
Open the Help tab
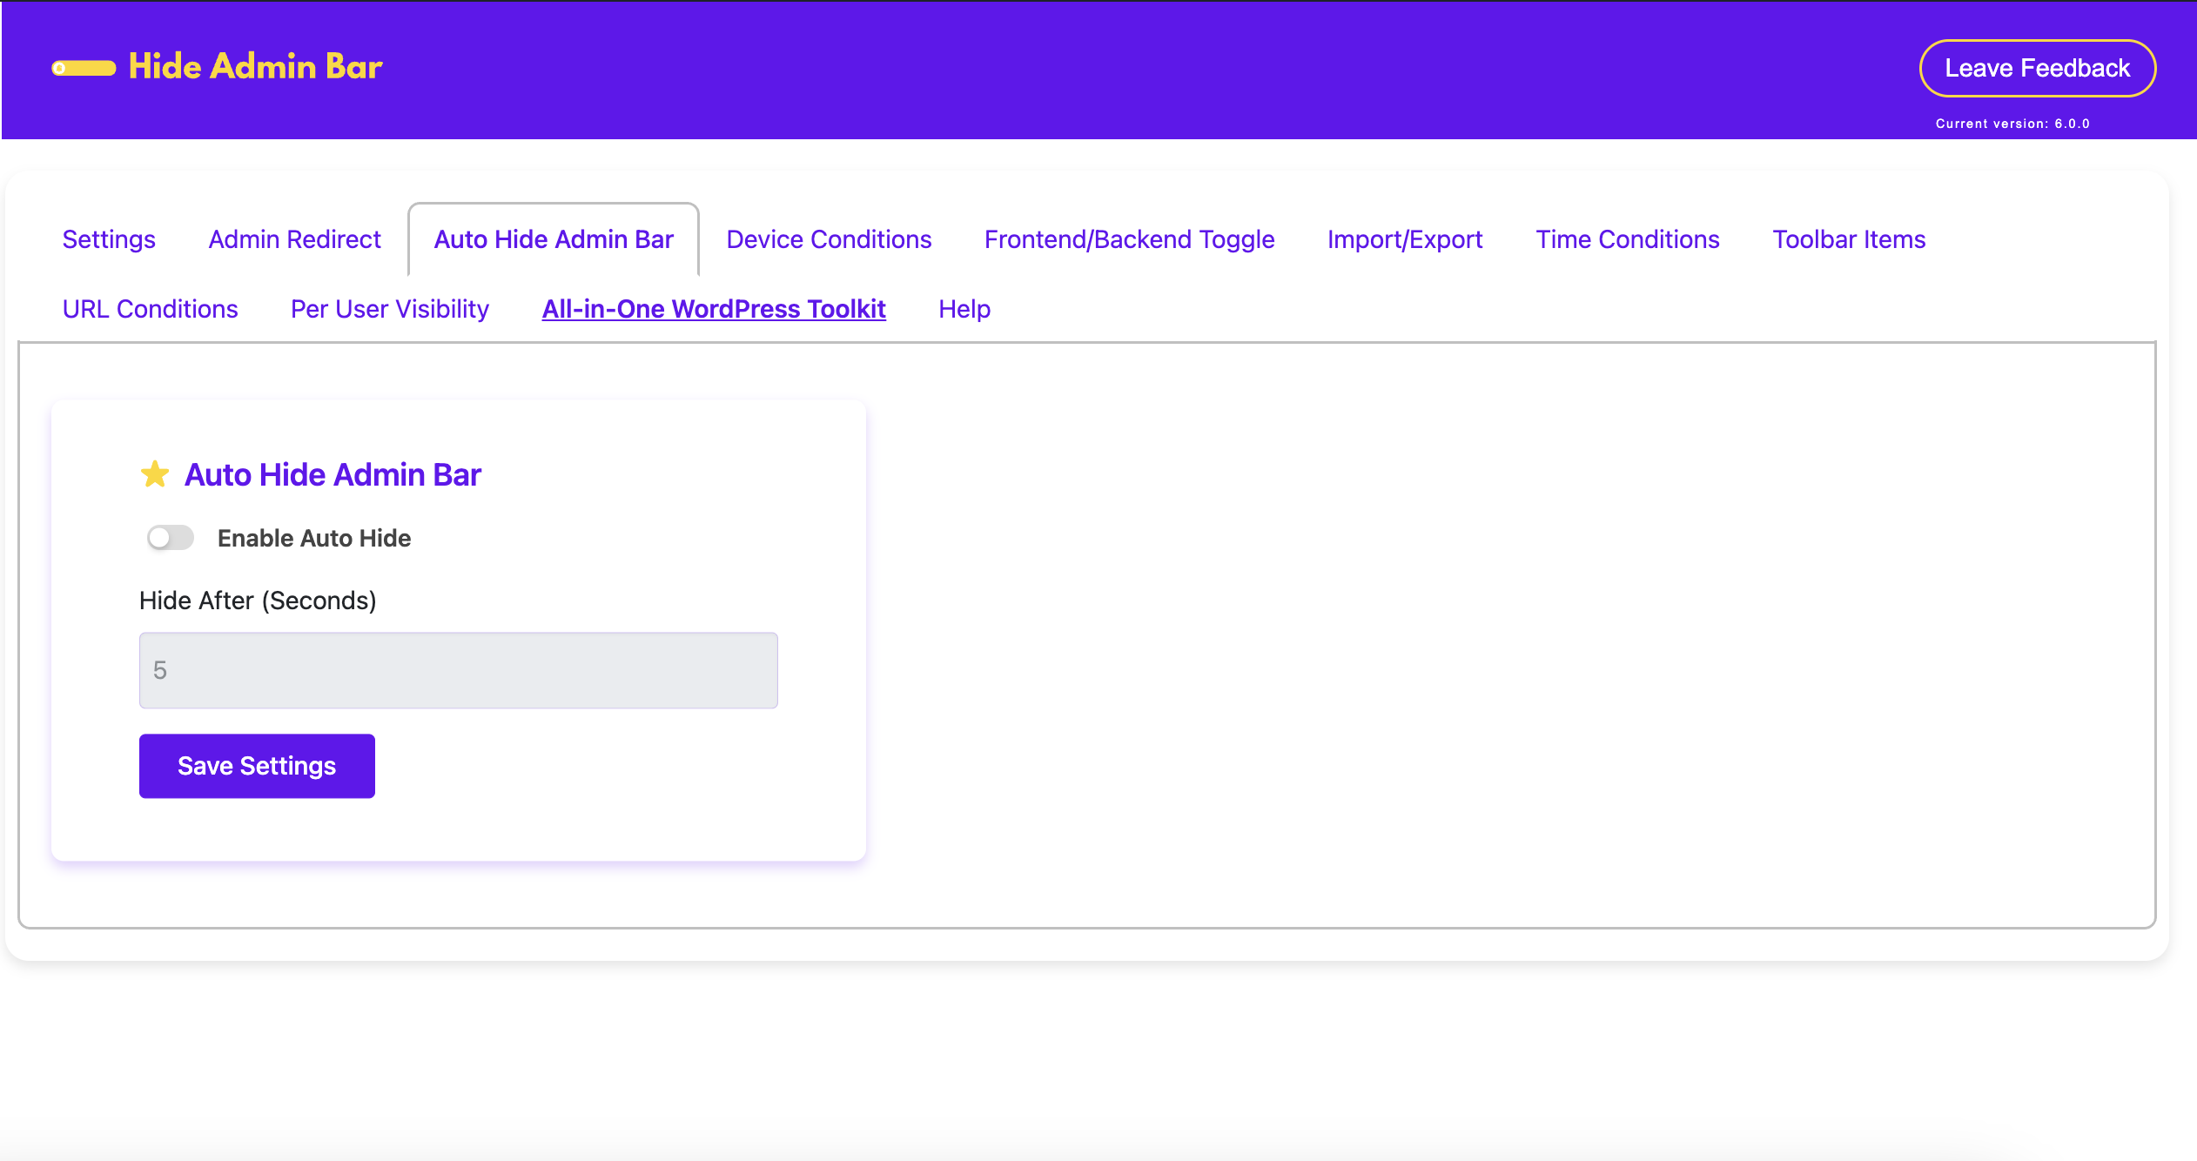tap(964, 309)
